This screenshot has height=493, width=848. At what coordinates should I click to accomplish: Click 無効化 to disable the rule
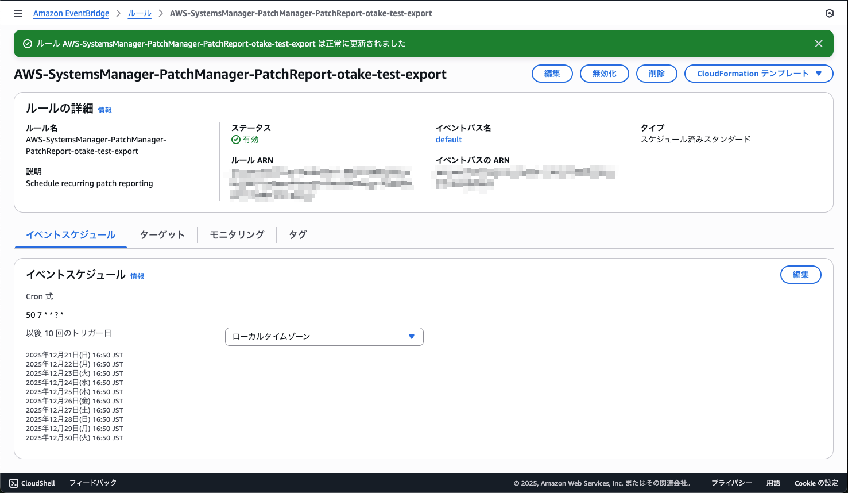point(604,74)
